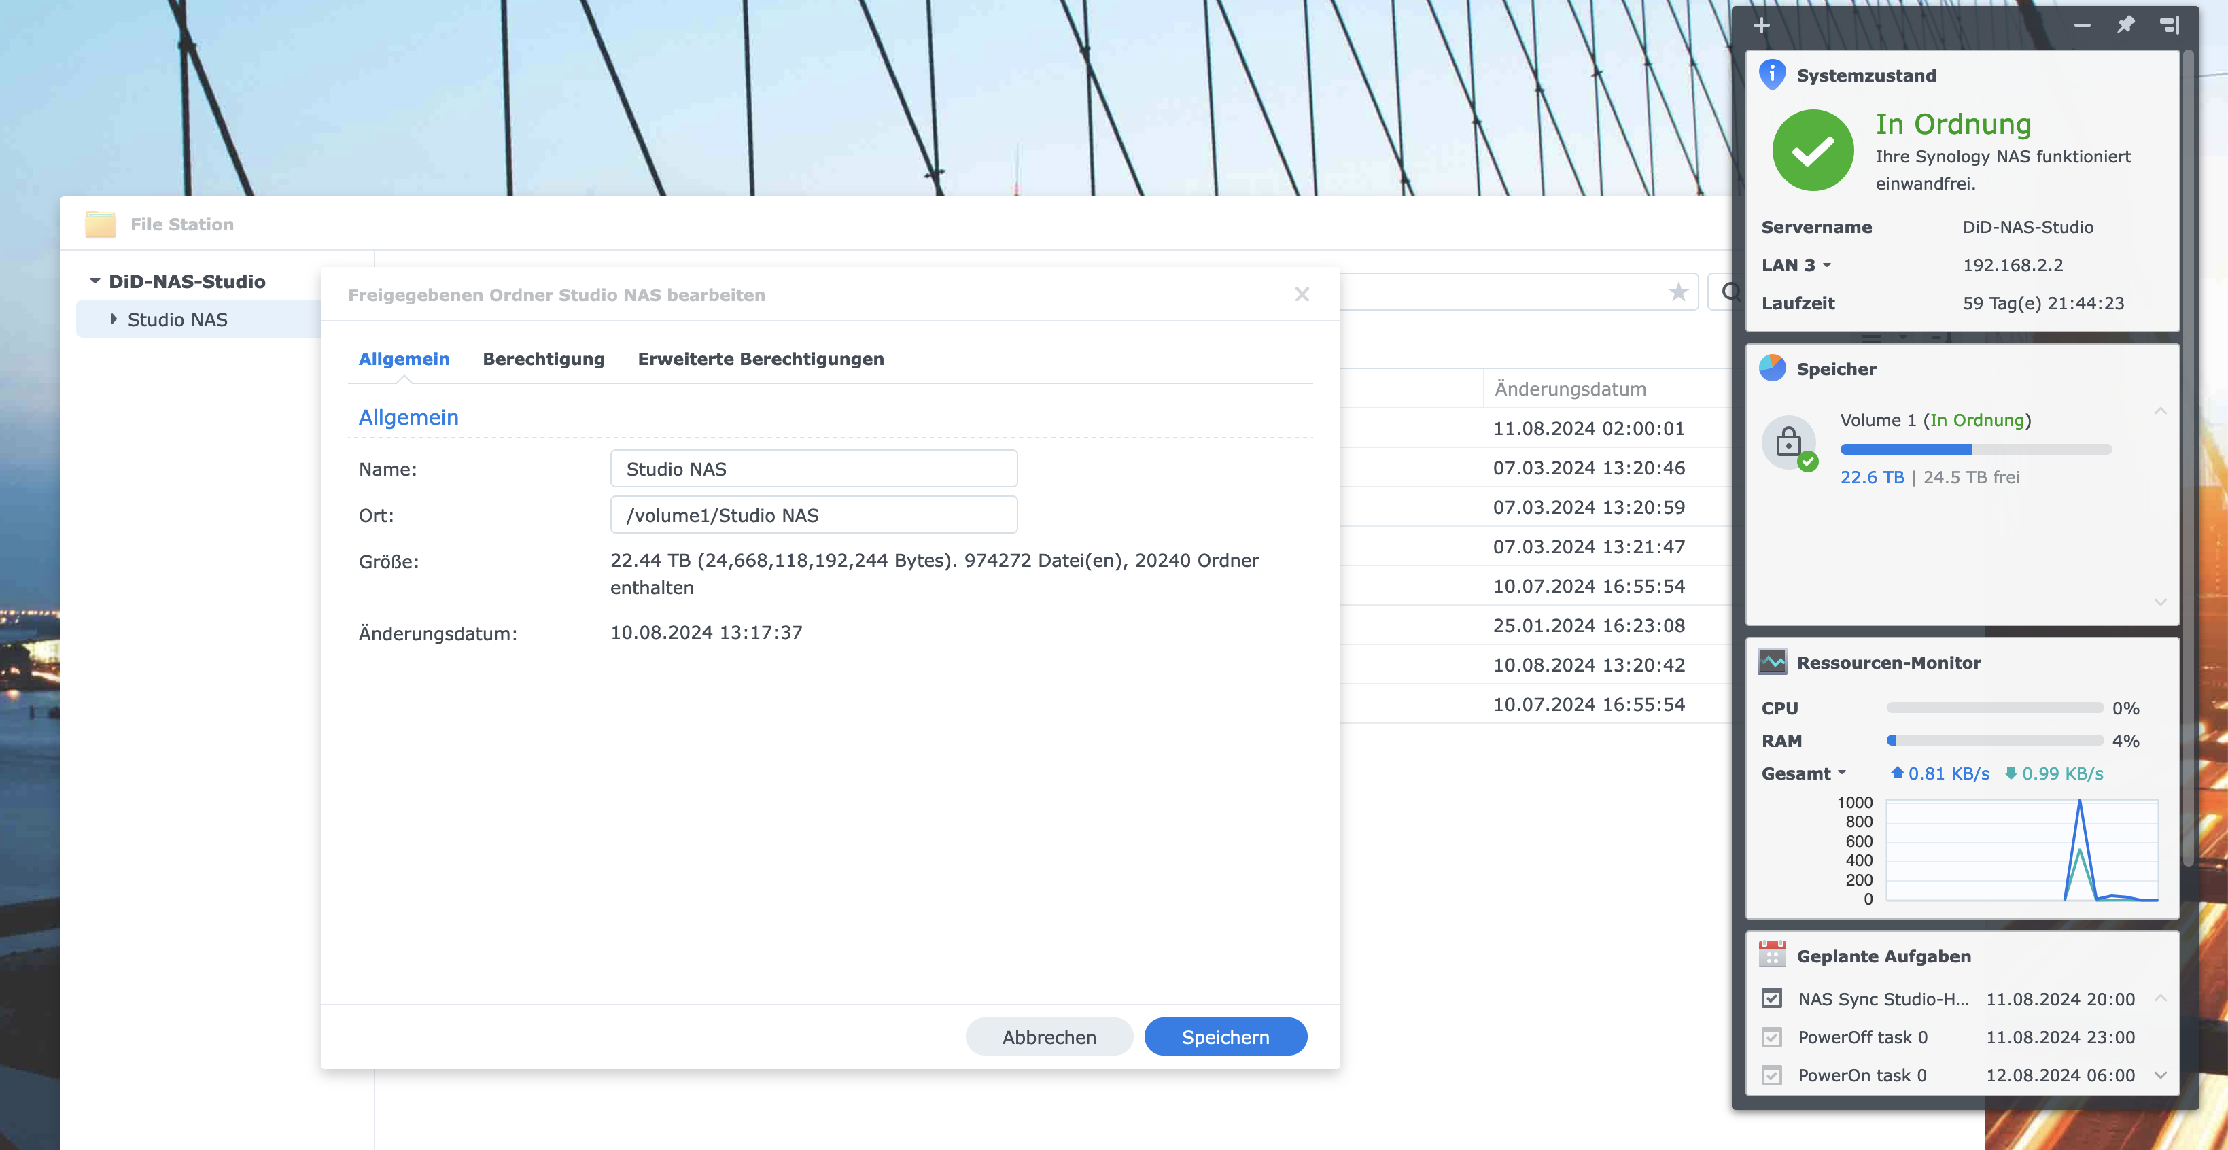This screenshot has width=2228, height=1150.
Task: Toggle NAS Sync Studio task checkbox
Action: click(x=1772, y=998)
